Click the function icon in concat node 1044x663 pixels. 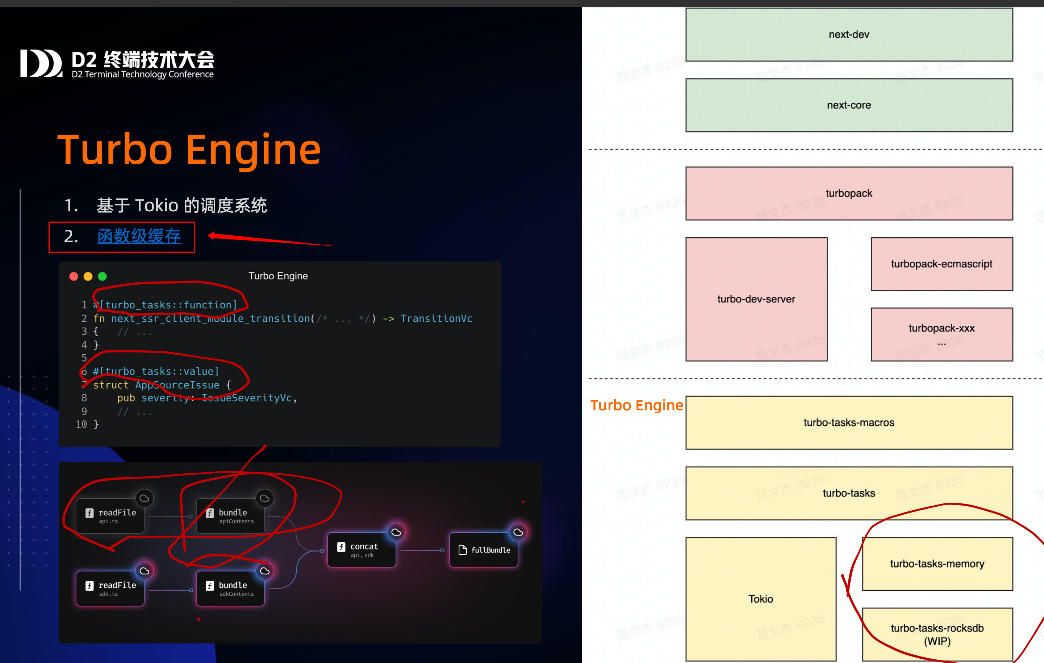(341, 547)
